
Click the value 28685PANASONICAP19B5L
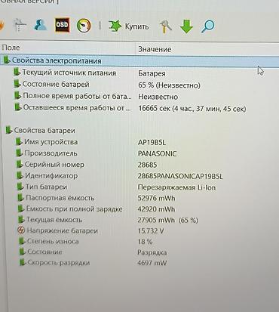[180, 176]
